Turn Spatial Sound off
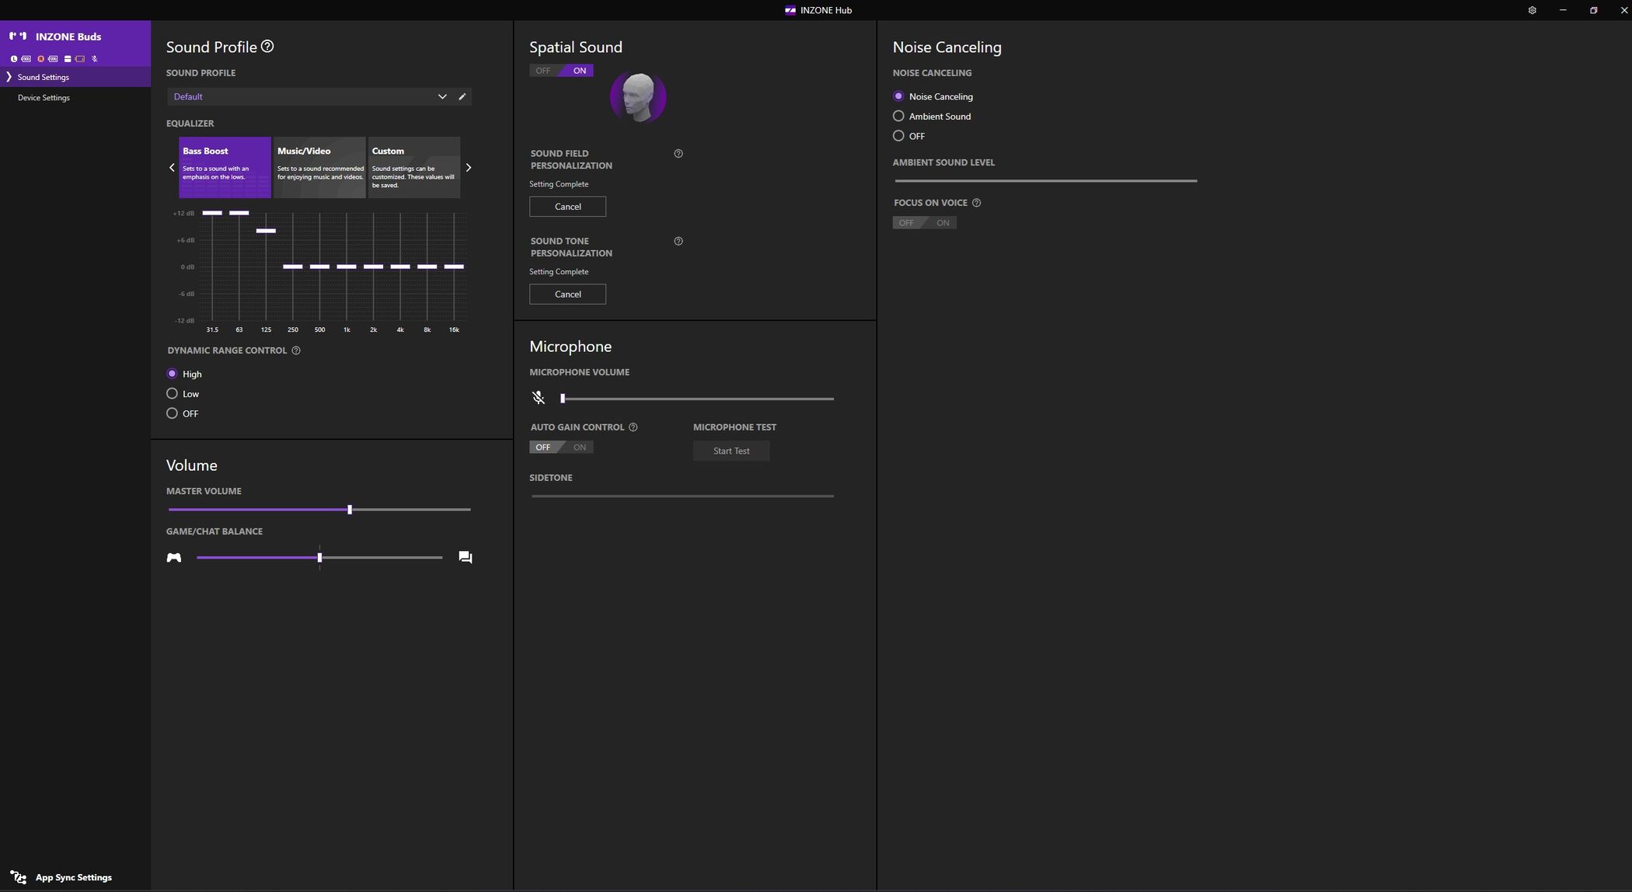 click(543, 71)
